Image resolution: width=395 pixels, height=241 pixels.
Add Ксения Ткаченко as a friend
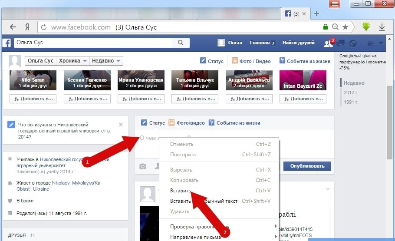87,99
